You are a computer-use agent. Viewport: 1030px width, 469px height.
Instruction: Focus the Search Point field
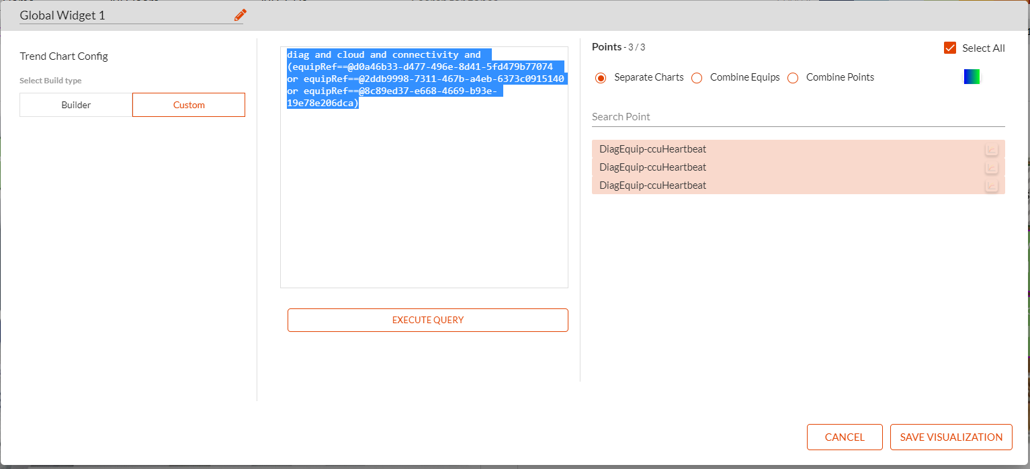[798, 117]
